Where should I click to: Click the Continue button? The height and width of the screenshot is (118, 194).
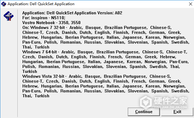point(144,112)
